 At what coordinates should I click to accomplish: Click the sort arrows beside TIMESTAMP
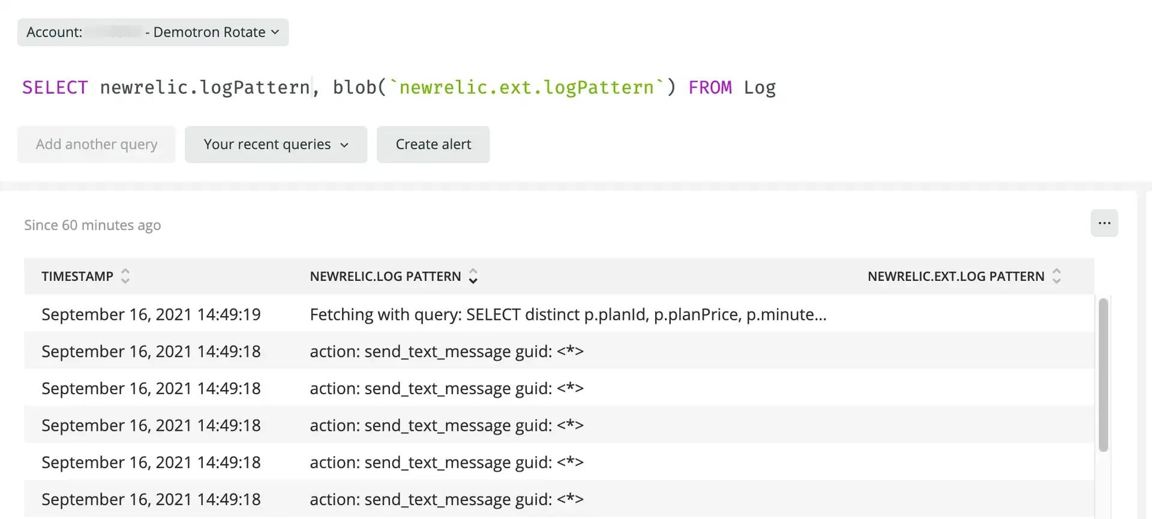point(125,276)
